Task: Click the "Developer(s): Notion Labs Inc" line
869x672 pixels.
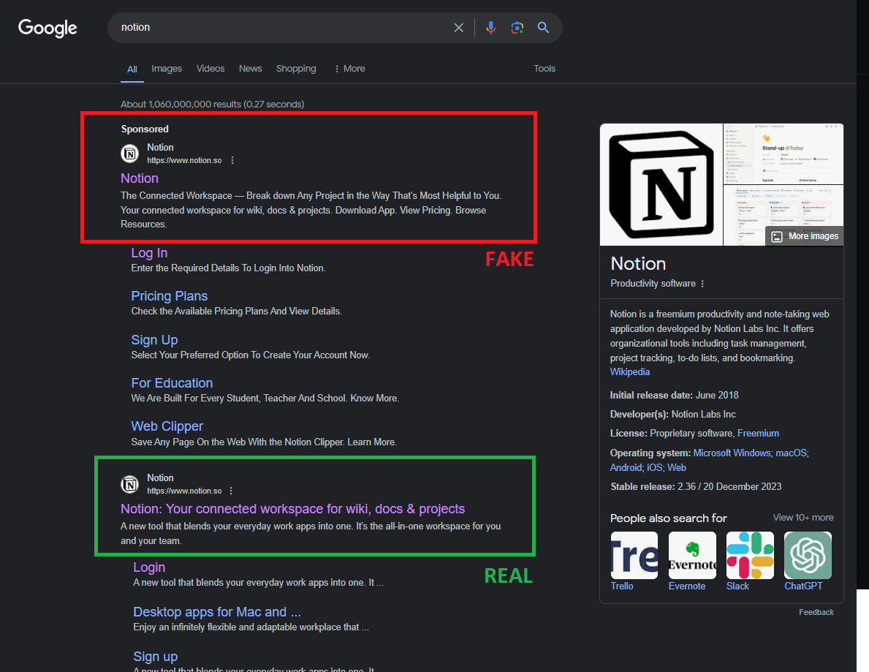Action: tap(673, 414)
